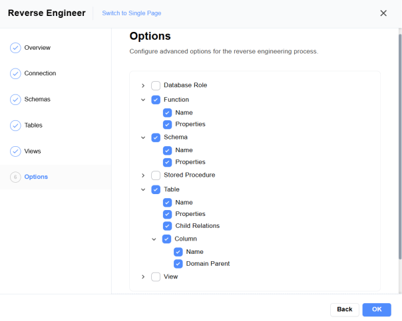Screen dimensions: 402x321
Task: Expand the View node
Action: (x=143, y=277)
